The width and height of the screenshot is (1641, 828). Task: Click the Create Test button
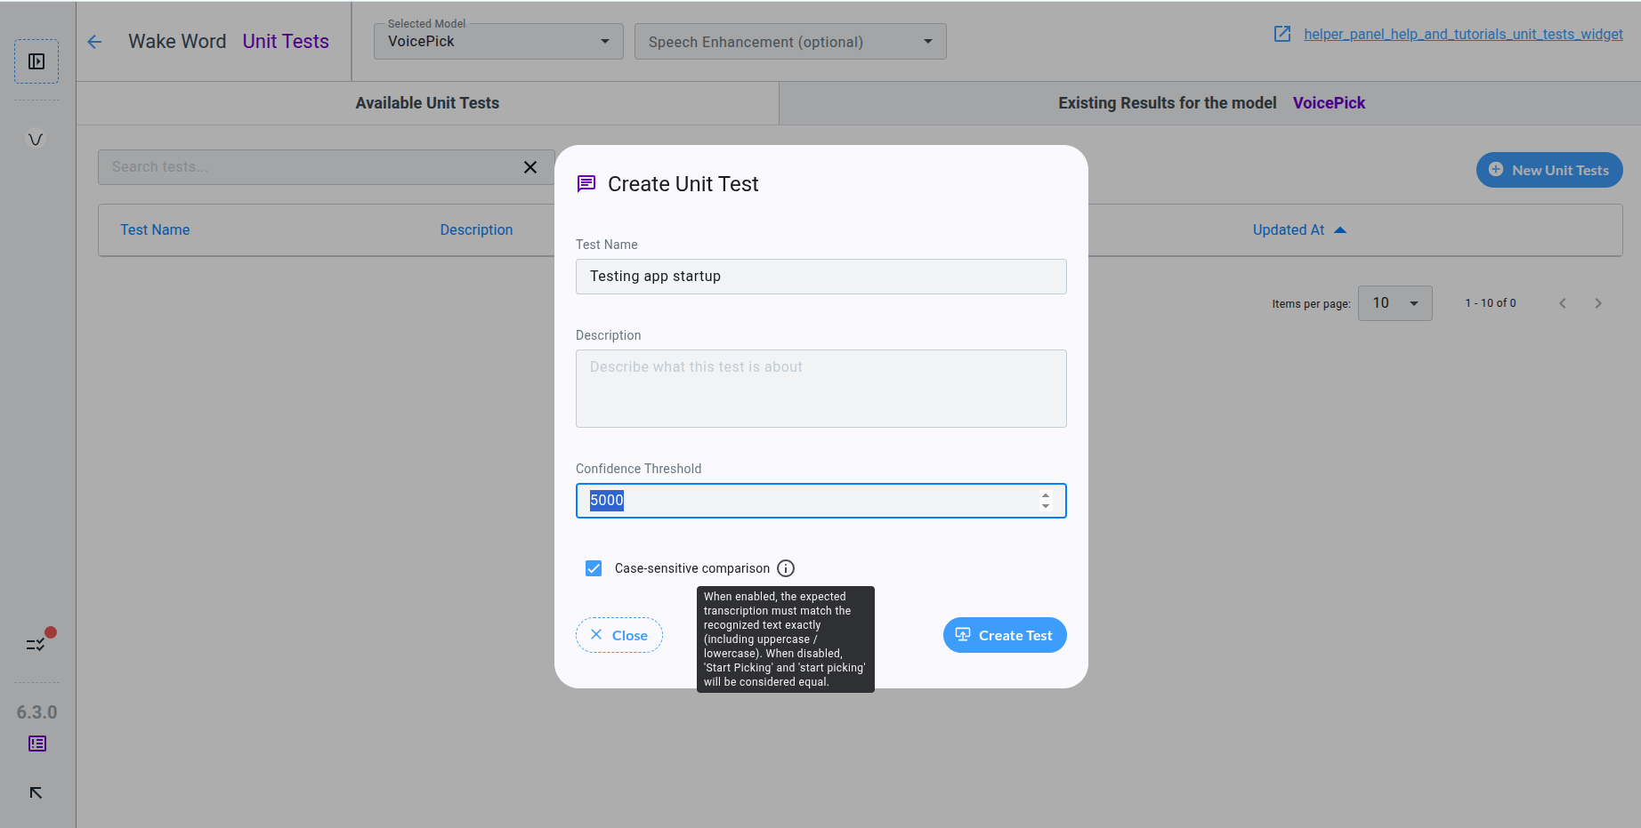coord(1005,635)
